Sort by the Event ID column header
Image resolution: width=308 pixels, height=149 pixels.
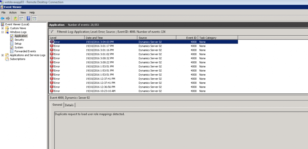click(187, 38)
